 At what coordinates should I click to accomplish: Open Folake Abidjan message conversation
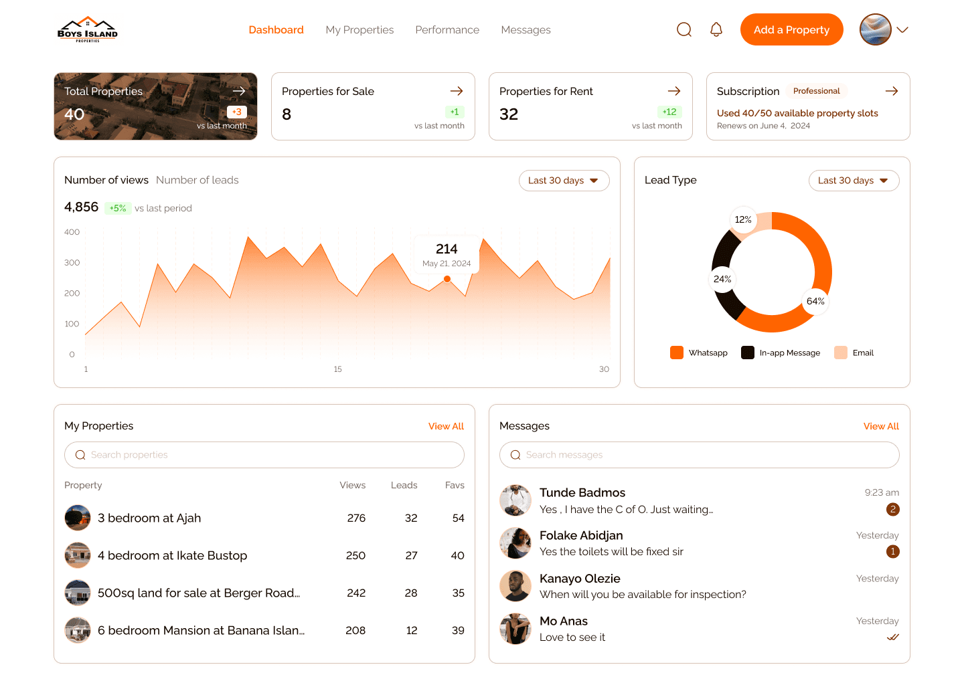pos(700,543)
